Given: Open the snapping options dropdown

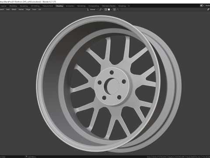Looking at the screenshot, I should 110,10.
